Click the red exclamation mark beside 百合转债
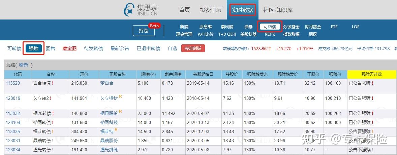The height and width of the screenshot is (155, 397). pos(53,83)
